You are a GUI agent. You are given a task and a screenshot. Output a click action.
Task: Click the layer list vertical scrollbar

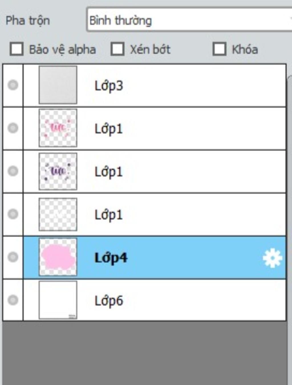coord(289,200)
